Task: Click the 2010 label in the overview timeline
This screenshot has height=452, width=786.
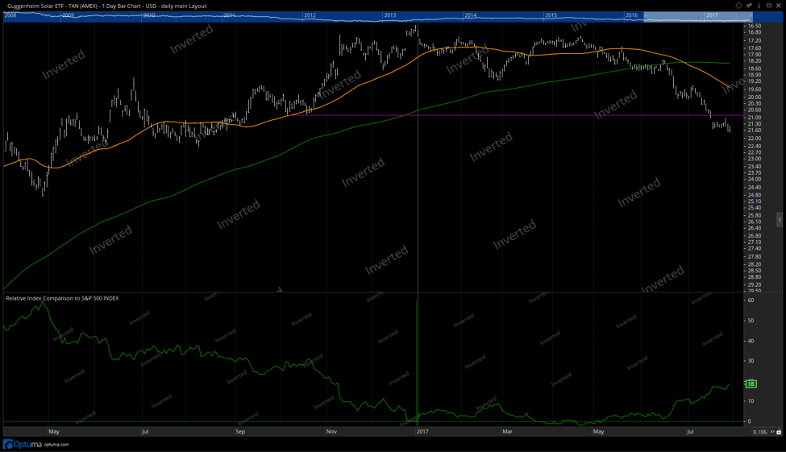Action: (x=149, y=15)
